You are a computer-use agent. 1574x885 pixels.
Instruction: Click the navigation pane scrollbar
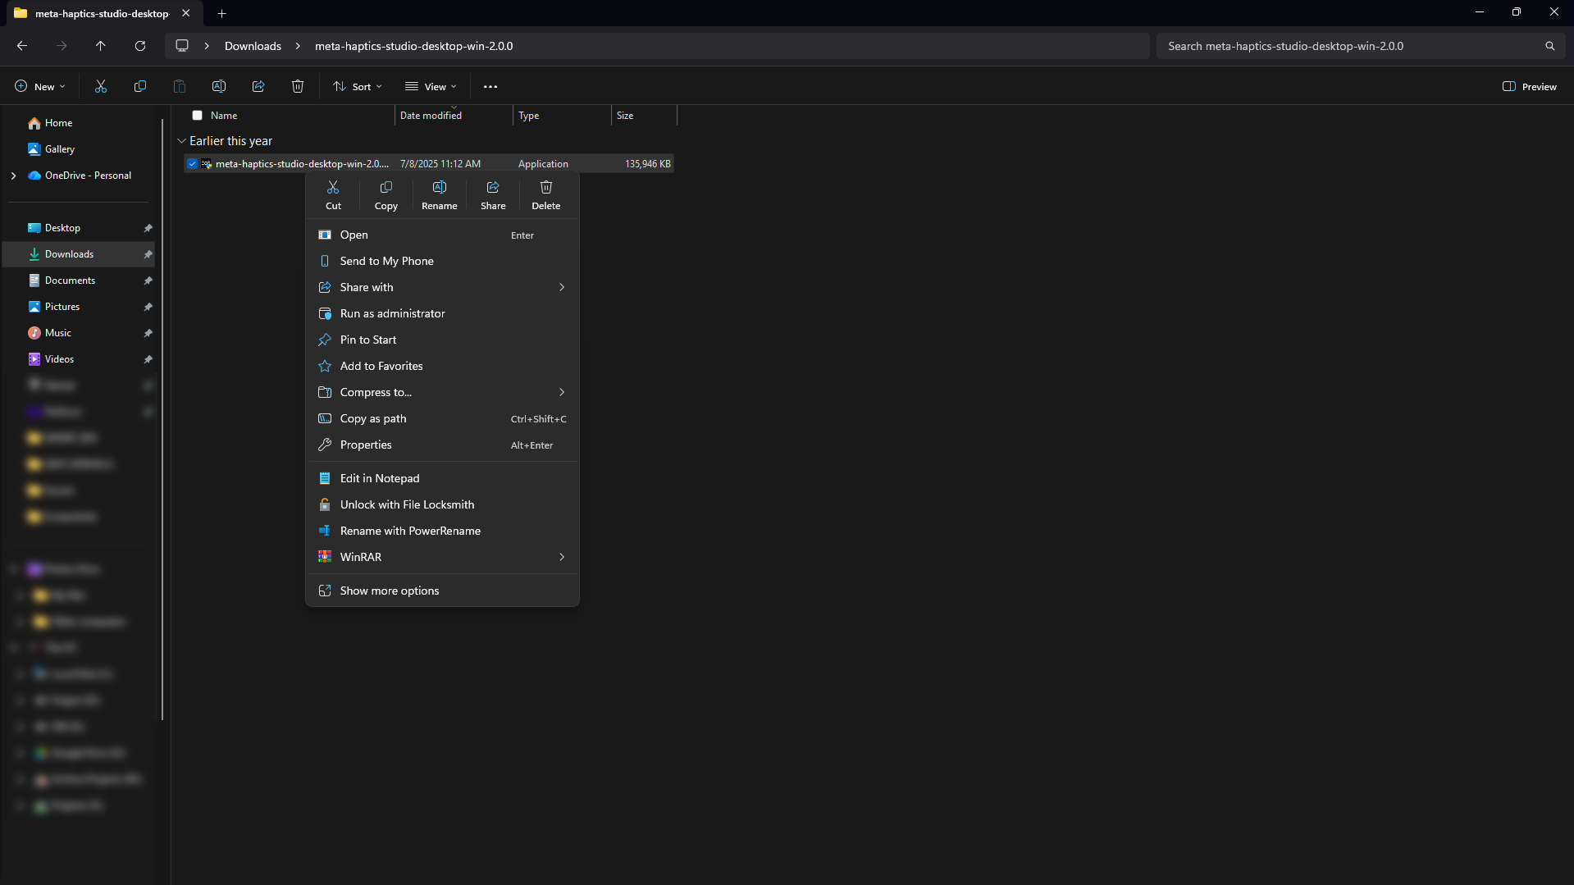click(x=162, y=418)
